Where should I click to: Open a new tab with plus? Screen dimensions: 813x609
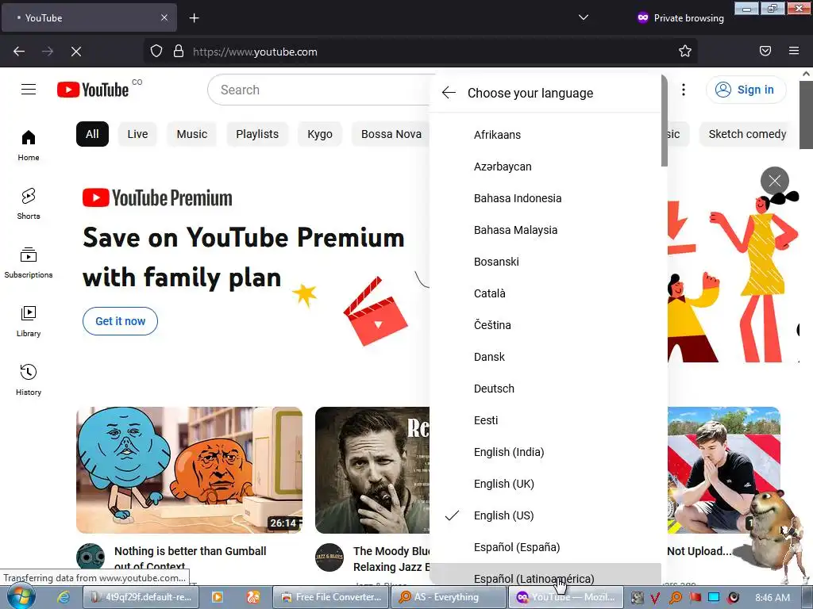tap(194, 18)
